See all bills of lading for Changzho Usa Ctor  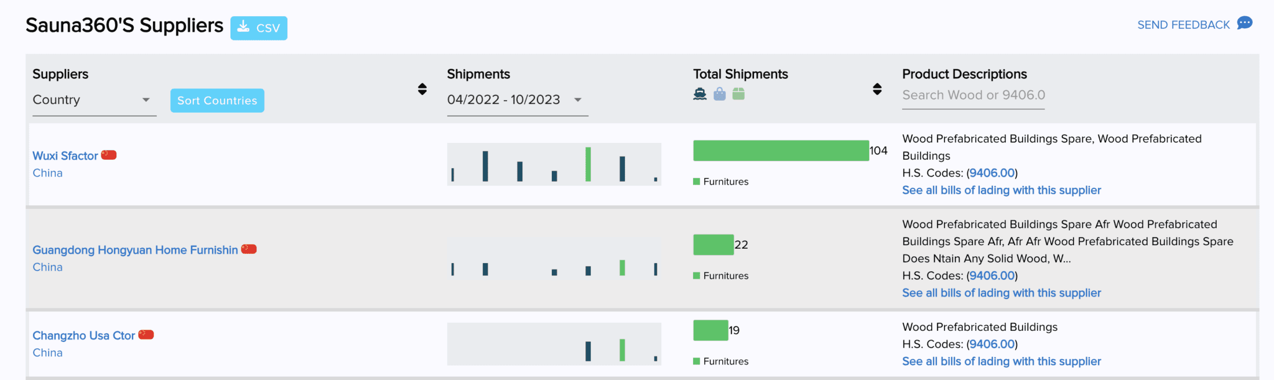point(1001,361)
